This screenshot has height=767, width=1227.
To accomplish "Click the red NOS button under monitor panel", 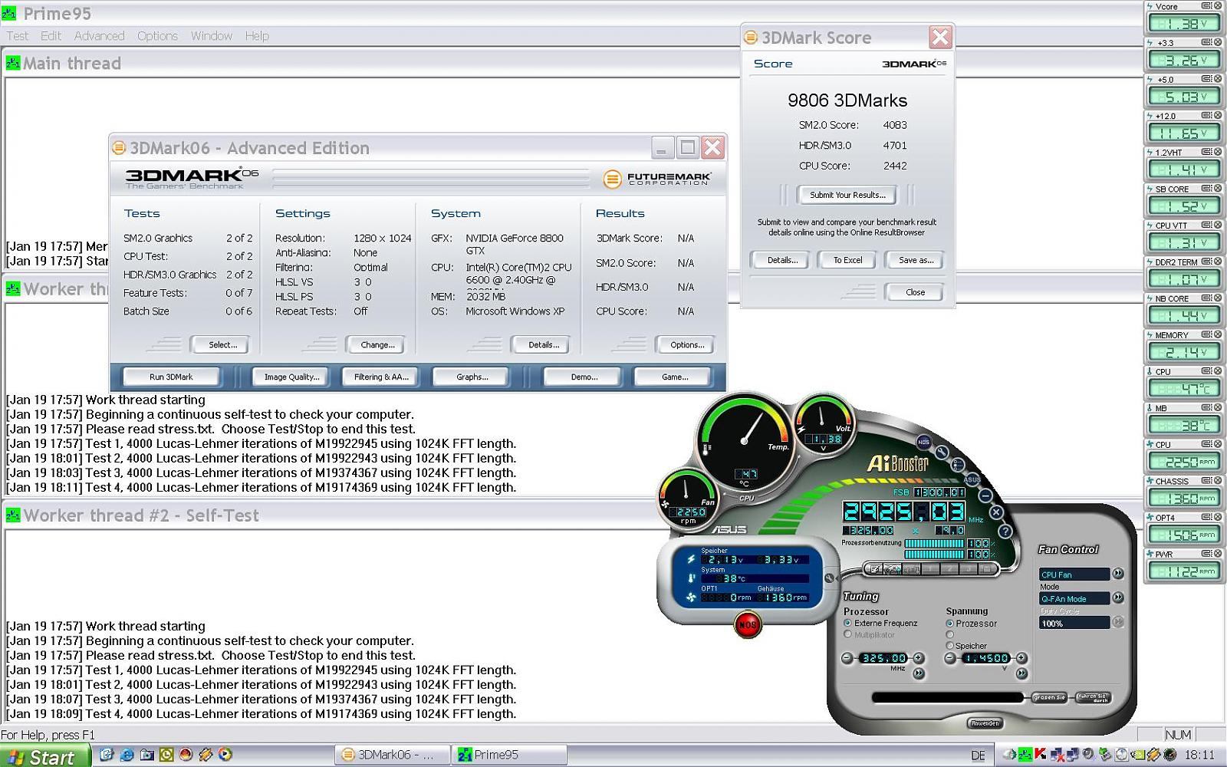I will coord(747,624).
